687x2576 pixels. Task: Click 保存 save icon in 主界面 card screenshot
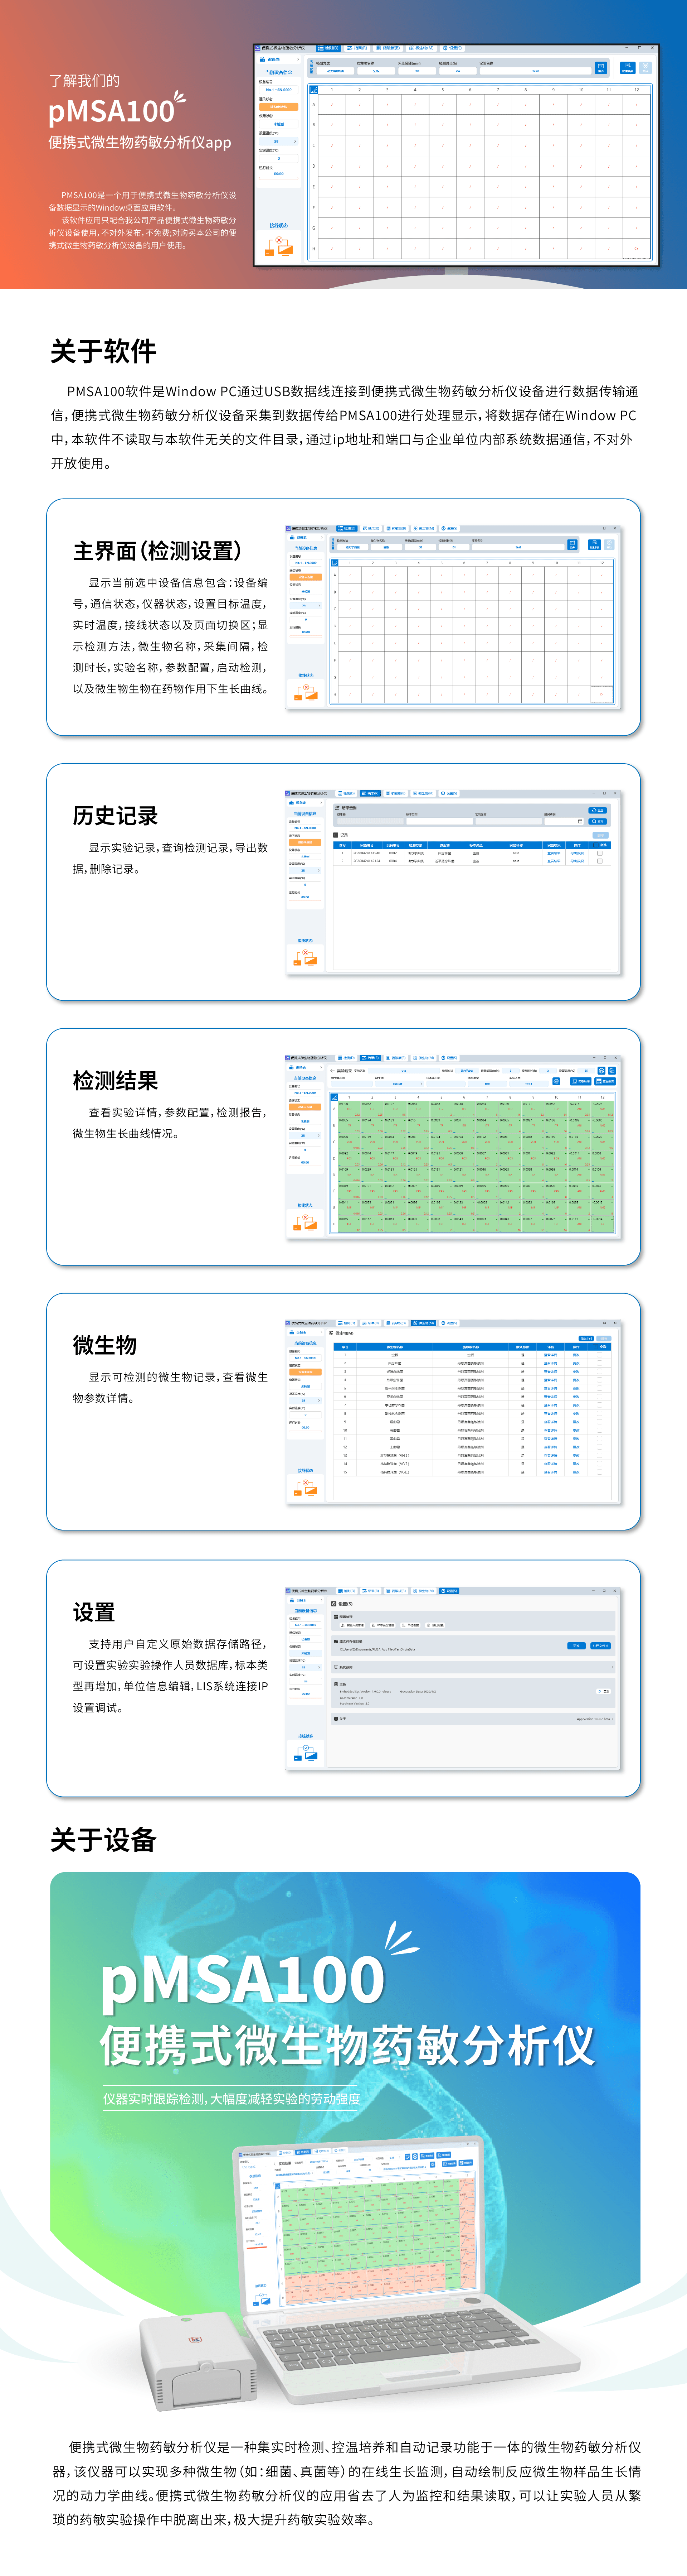(x=572, y=545)
